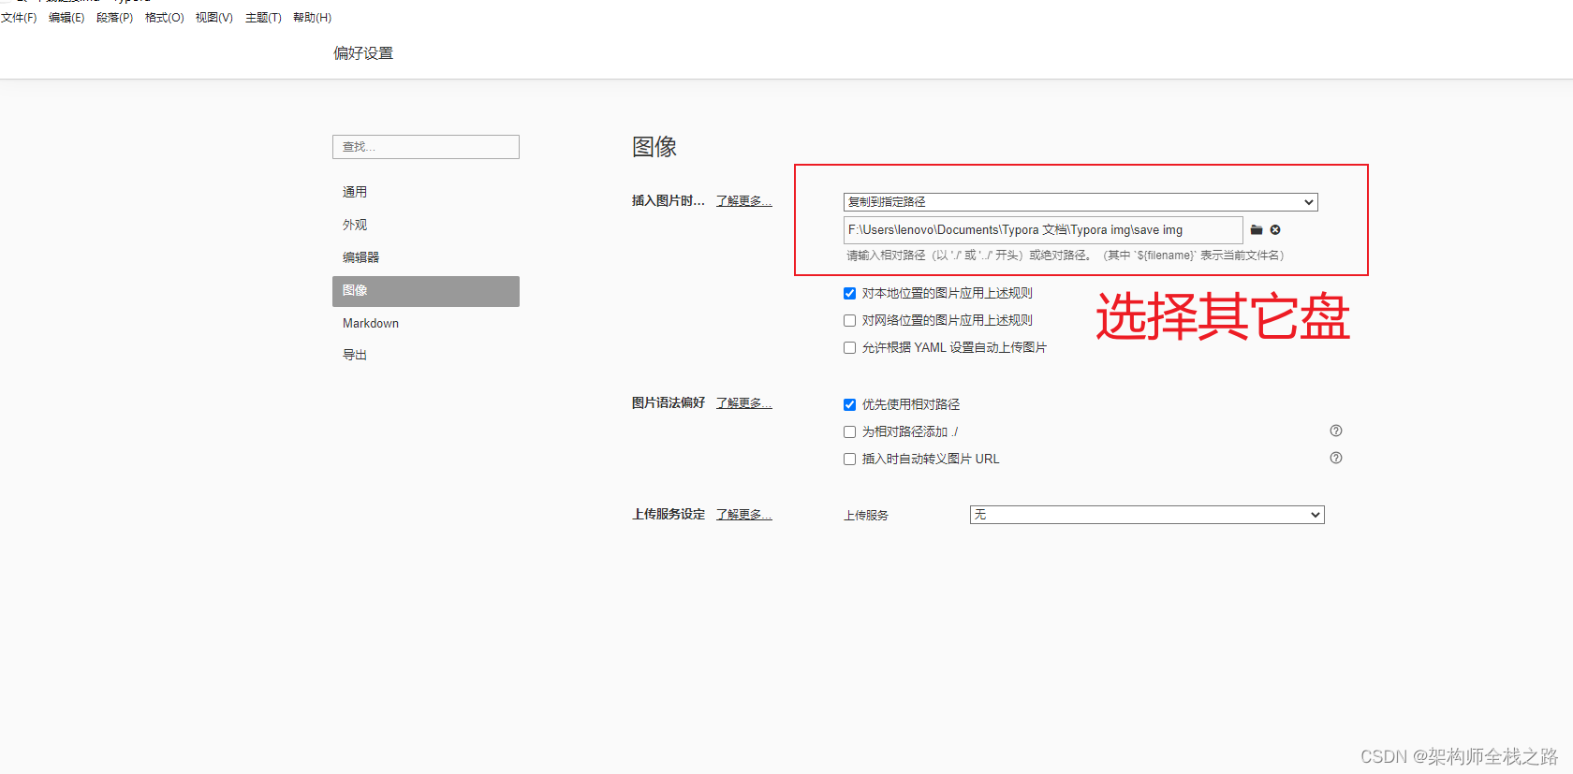Open the 段落(P) menu
This screenshot has height=774, width=1573.
click(x=114, y=18)
